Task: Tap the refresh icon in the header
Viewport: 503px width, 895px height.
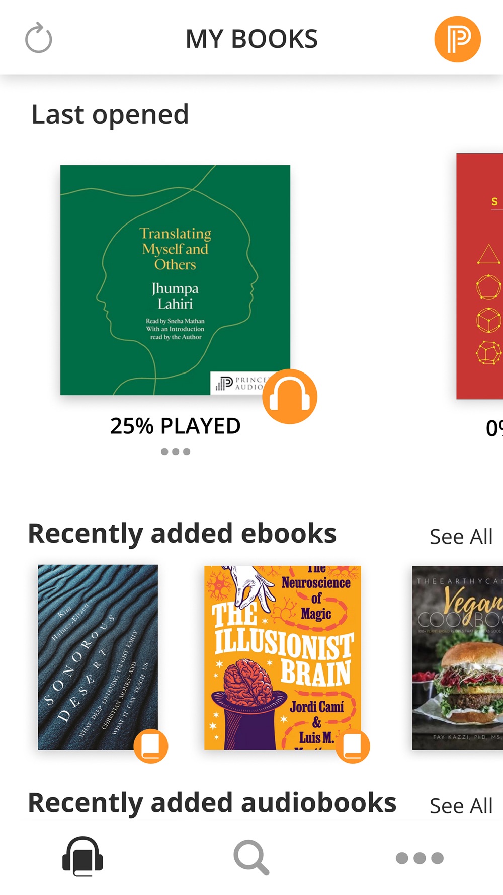Action: coord(39,38)
